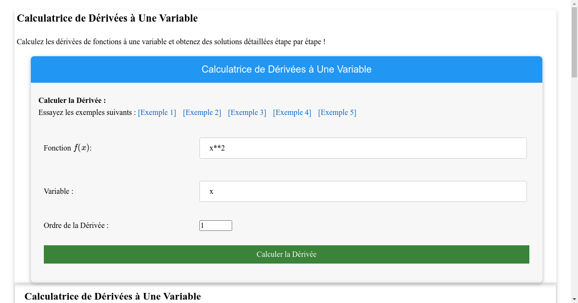Screen dimensions: 578x303
Task: Select the Ordre de la Dérivée number field
Action: click(x=215, y=225)
